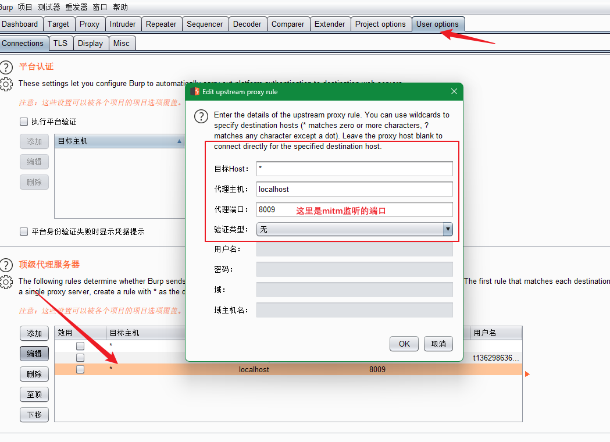Switch to the Sequencer tab

pyautogui.click(x=205, y=24)
